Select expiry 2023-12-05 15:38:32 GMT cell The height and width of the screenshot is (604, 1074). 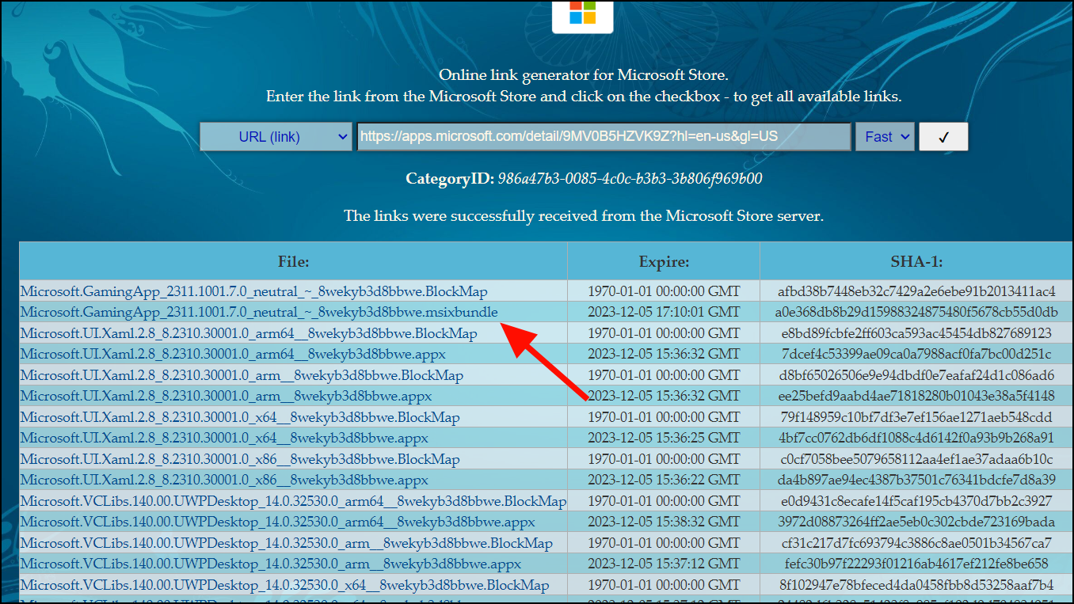click(664, 522)
